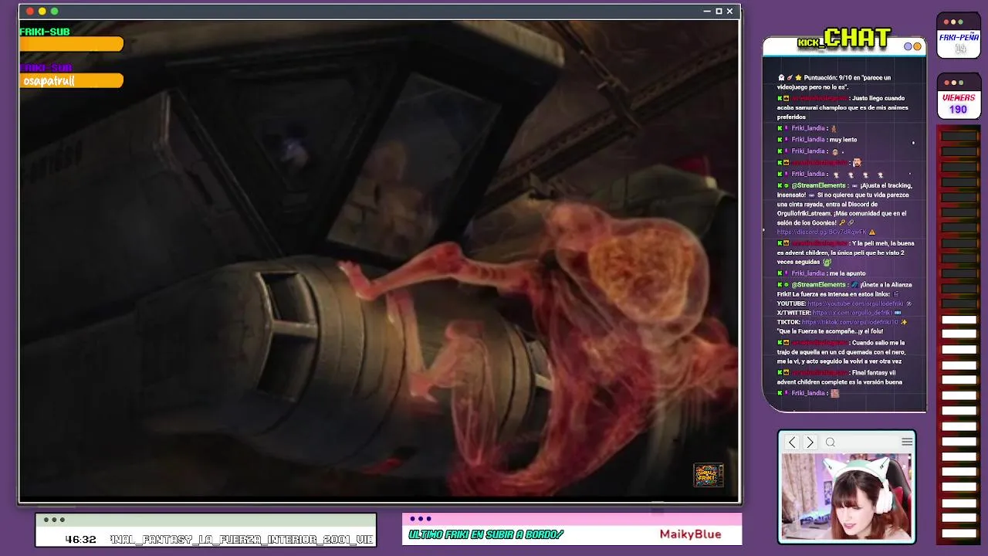Click the FRIKI-PEÑA counter showing 14
The width and height of the screenshot is (988, 556).
(960, 49)
